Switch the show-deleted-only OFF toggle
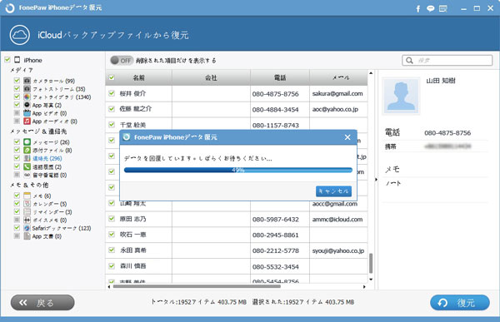Image resolution: width=500 pixels, height=322 pixels. pyautogui.click(x=122, y=60)
